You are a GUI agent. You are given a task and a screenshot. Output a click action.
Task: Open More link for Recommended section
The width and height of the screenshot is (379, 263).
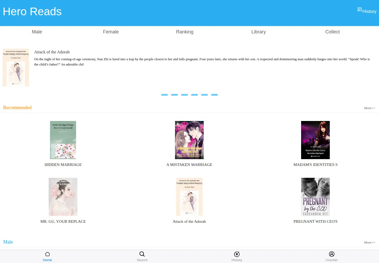coord(370,108)
